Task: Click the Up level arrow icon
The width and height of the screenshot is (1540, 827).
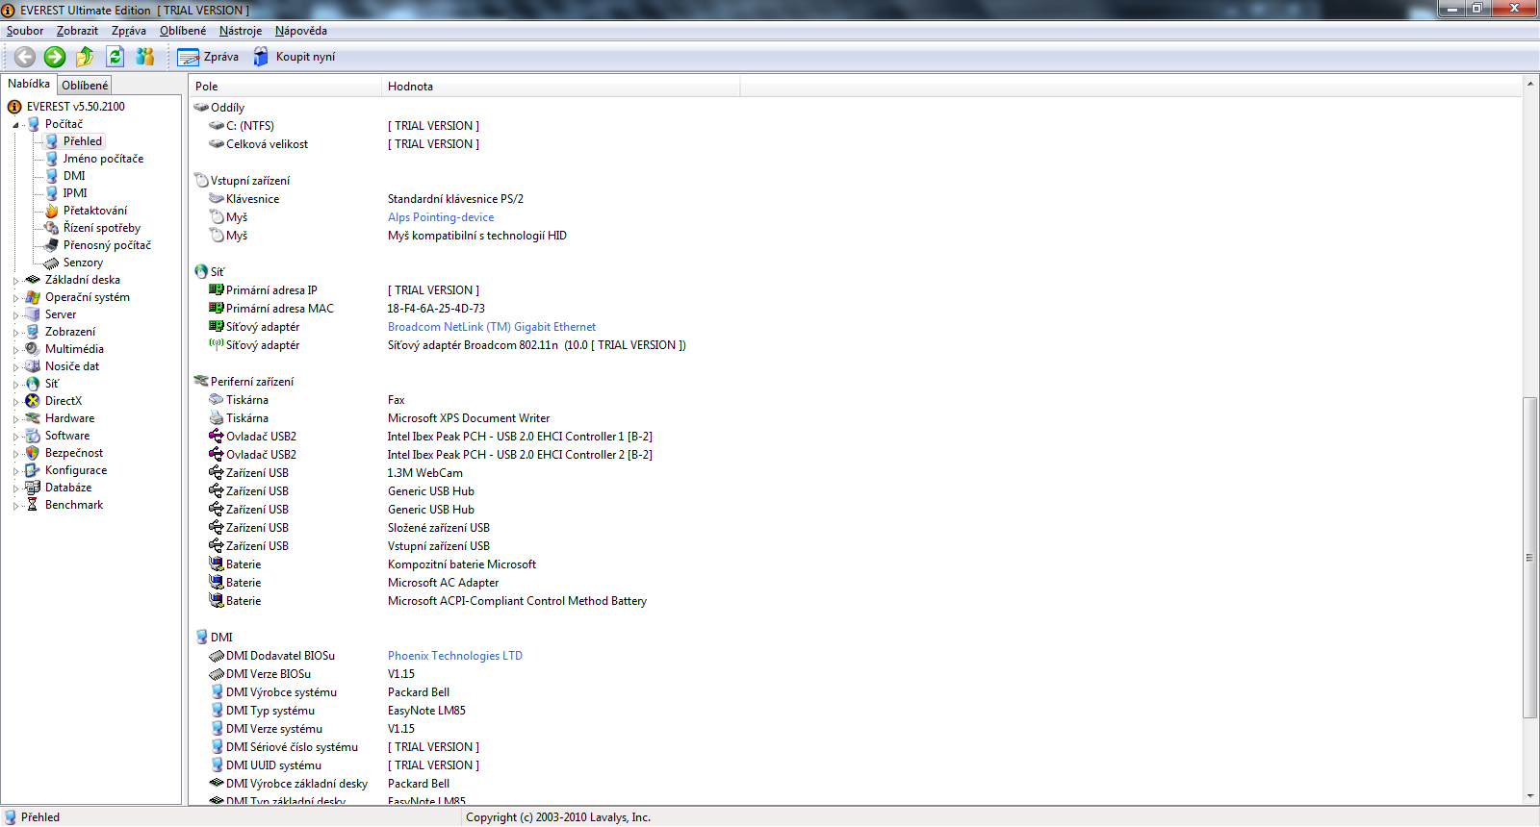Action: click(85, 57)
